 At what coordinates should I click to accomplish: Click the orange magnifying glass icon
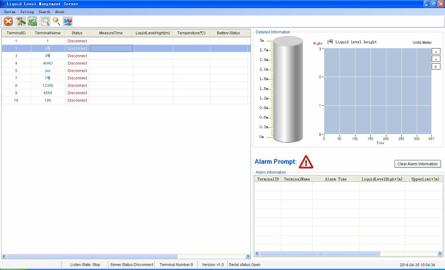pos(56,21)
